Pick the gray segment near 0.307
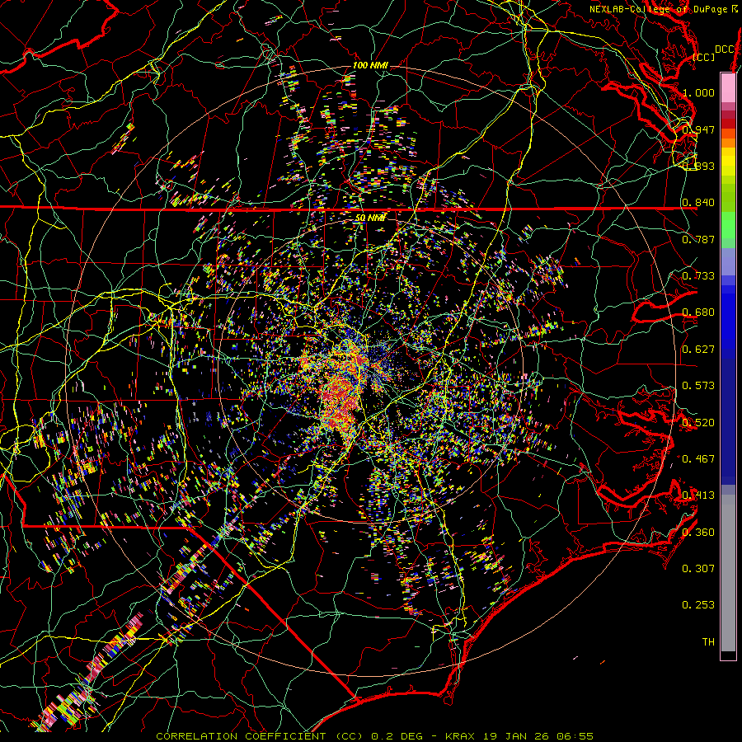This screenshot has width=742, height=742. pyautogui.click(x=728, y=568)
